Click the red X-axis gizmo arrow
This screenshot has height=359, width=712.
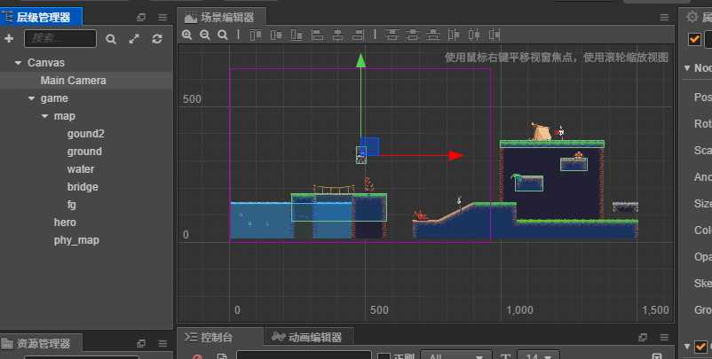point(456,155)
